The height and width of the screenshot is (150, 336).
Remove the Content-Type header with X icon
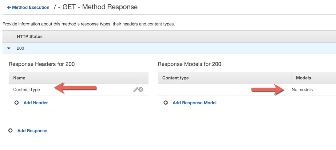tap(141, 90)
